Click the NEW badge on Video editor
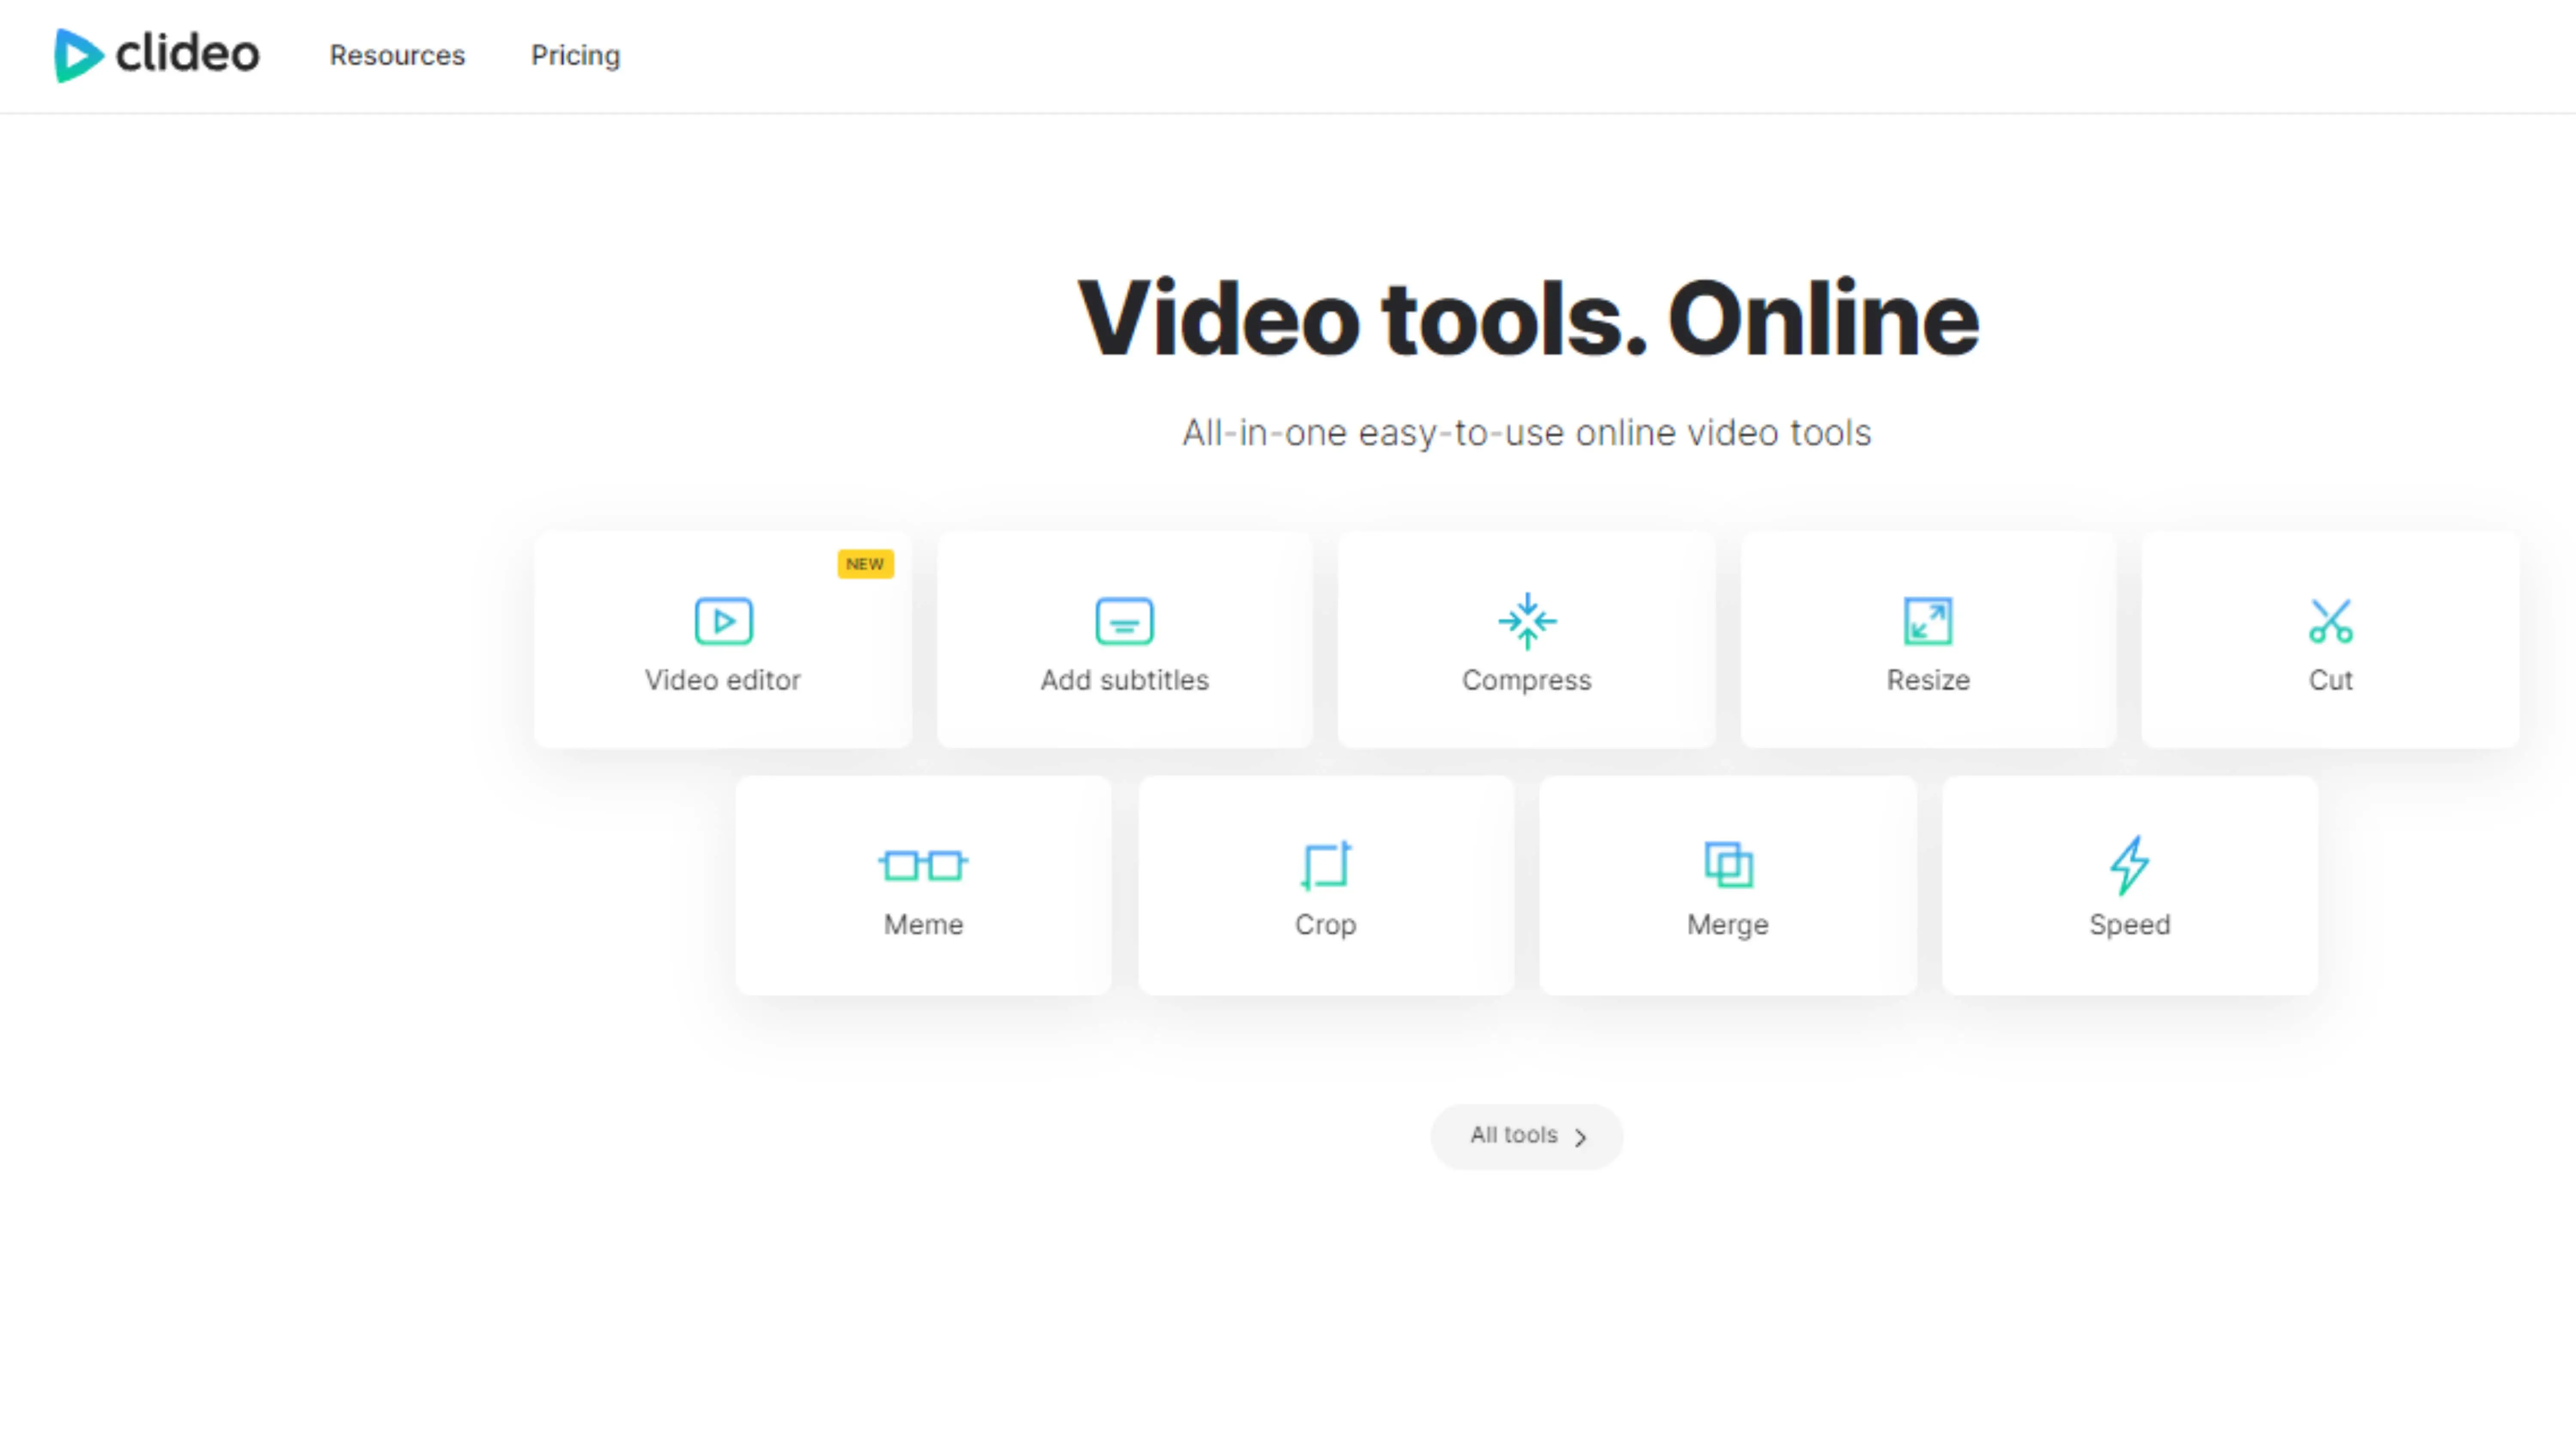The image size is (2576, 1449). (865, 564)
